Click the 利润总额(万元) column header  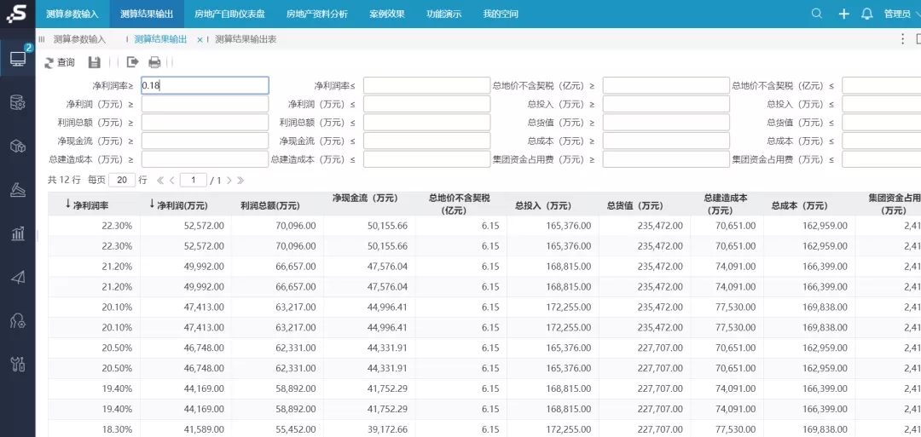click(270, 205)
